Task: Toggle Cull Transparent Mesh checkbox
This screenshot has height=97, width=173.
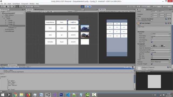Action: pyautogui.click(x=152, y=21)
